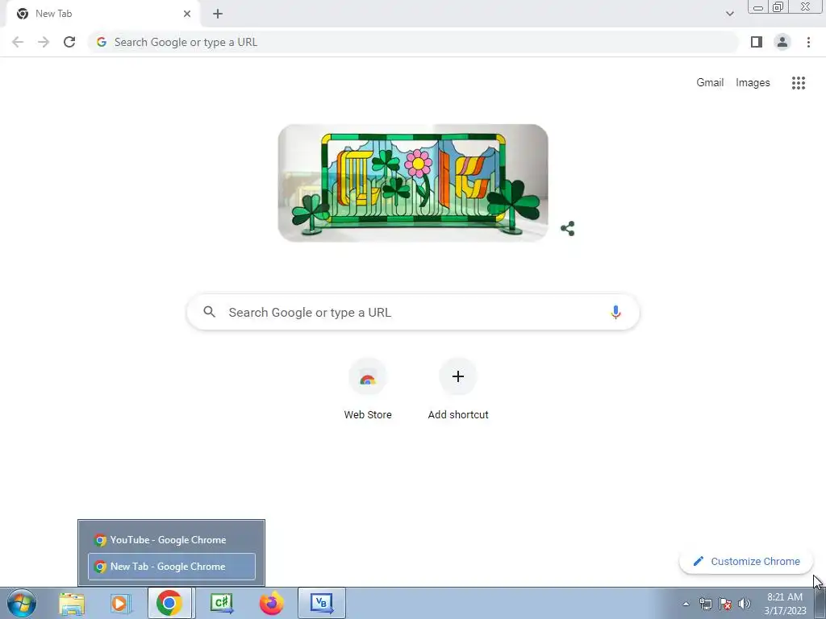Open Chrome's three-dot menu
The image size is (826, 619).
808,42
